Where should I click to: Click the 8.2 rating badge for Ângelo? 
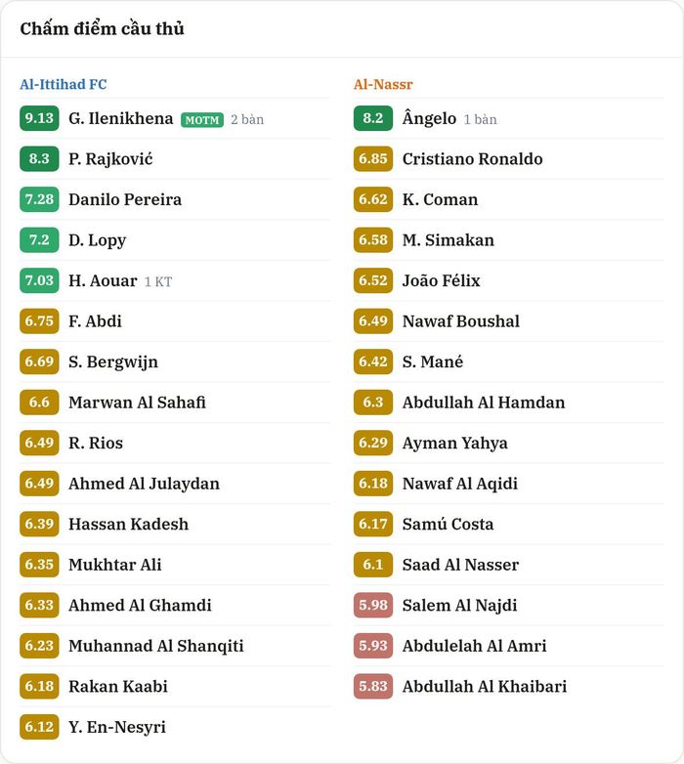[373, 118]
